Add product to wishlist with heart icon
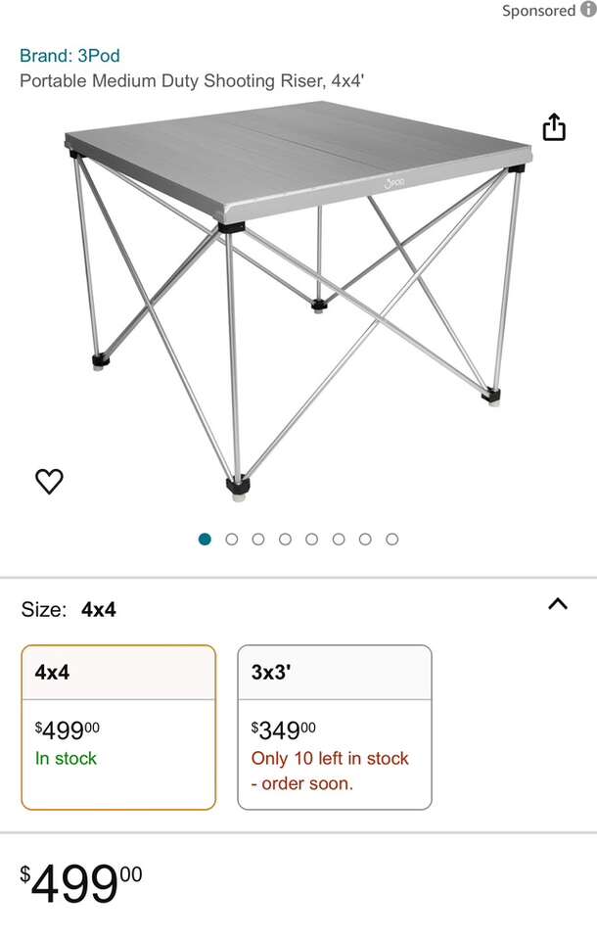 [49, 481]
